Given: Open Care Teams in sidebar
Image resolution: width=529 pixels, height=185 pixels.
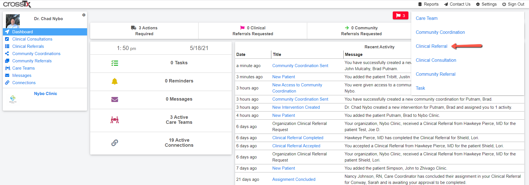Looking at the screenshot, I should click(23, 68).
